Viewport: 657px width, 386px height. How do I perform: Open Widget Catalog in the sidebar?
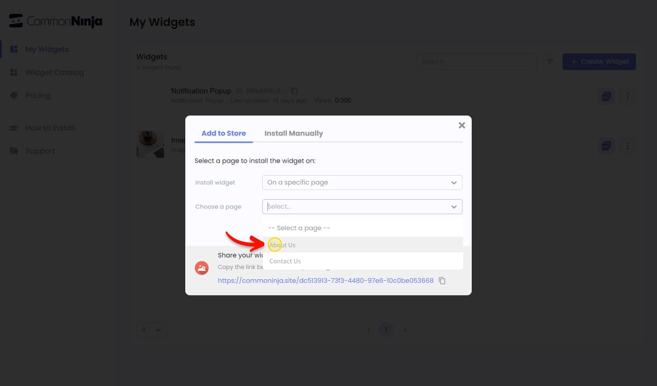[x=54, y=72]
